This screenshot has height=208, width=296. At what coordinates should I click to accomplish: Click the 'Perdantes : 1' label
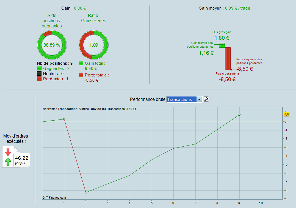pyautogui.click(x=56, y=79)
